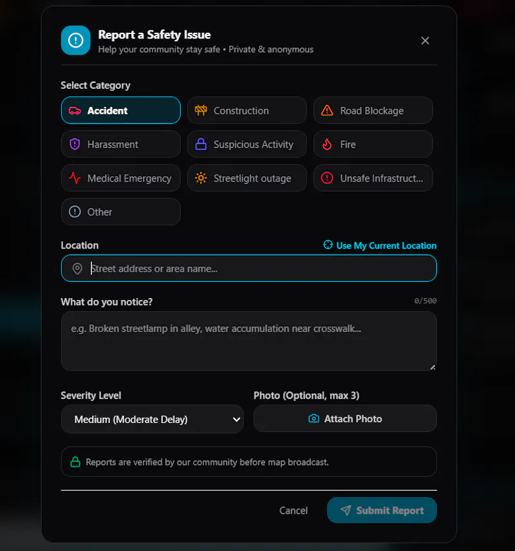Select the Accident category
The image size is (515, 551).
120,110
